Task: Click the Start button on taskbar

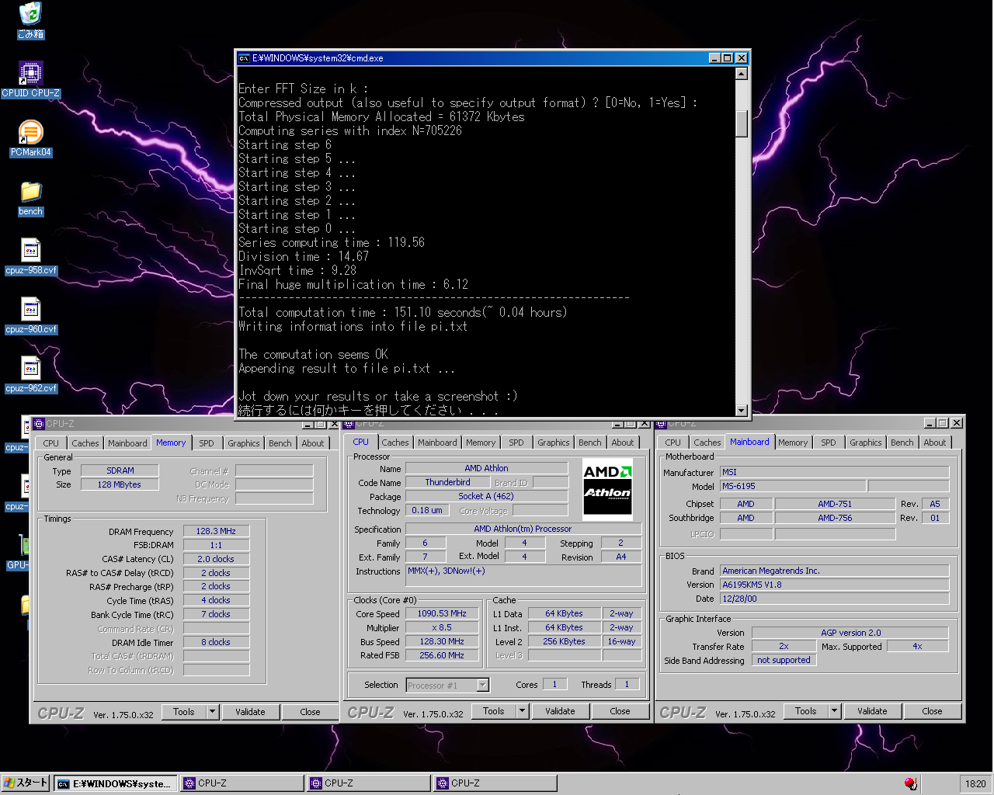Action: 26,783
